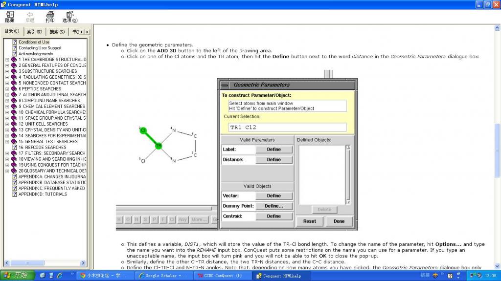Open the 20 GLOSSARY AND TECHNICAL DET topic
This screenshot has width=501, height=281.
pos(52,171)
